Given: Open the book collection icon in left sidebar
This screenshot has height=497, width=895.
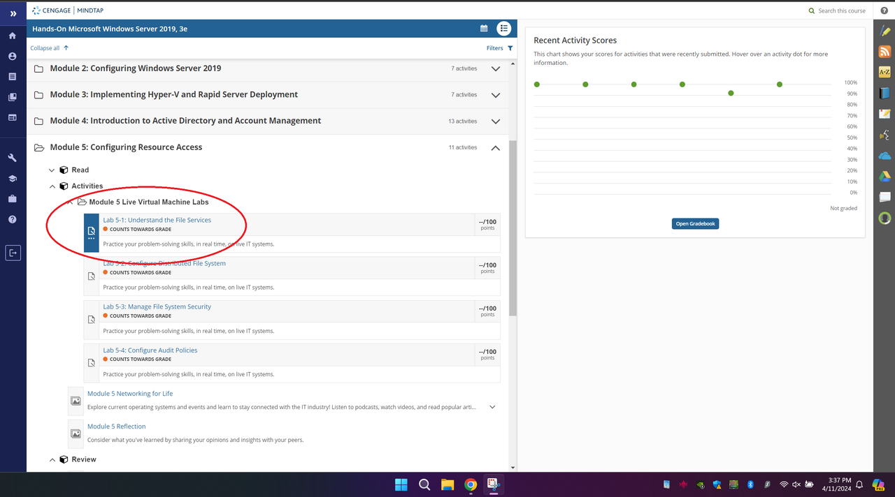Looking at the screenshot, I should click(13, 97).
